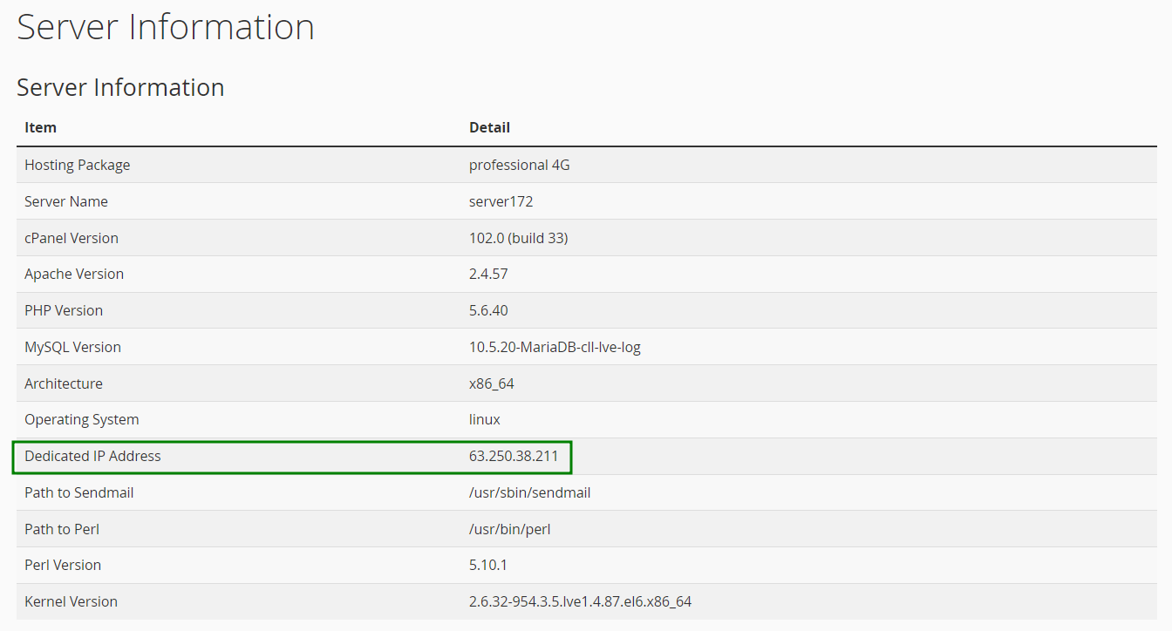Viewport: 1172px width, 631px height.
Task: Click the "Server Name" label
Action: tap(66, 201)
